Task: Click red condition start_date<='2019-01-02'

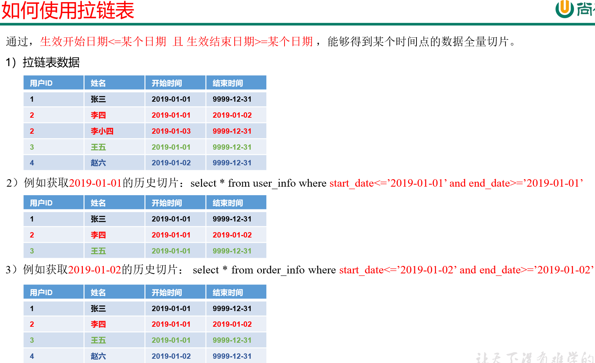Action: click(x=398, y=270)
